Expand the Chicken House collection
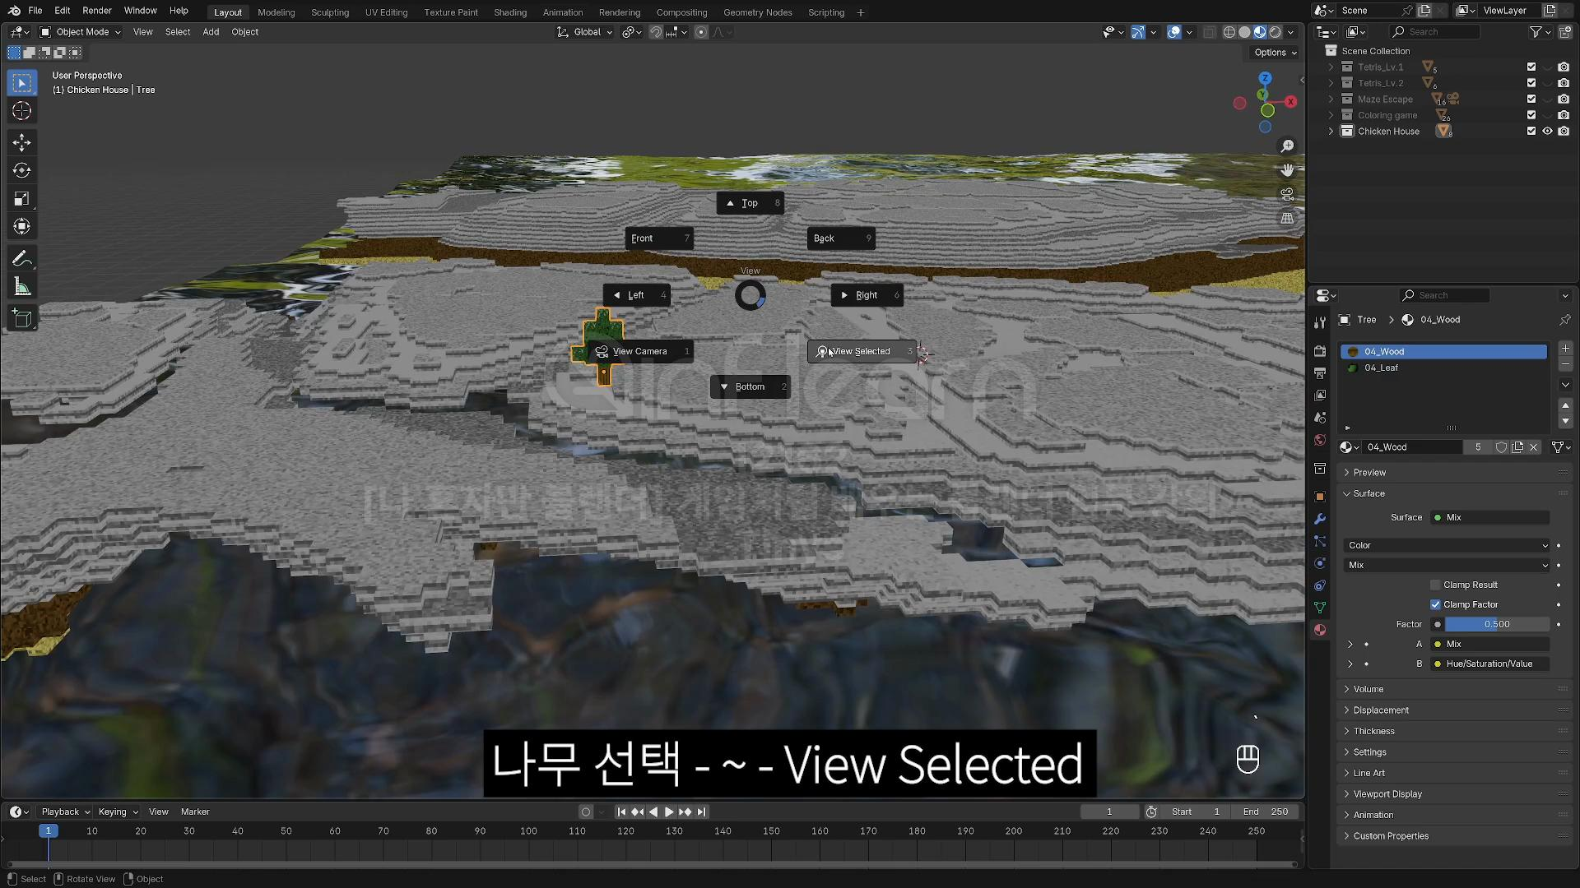The image size is (1580, 888). (x=1331, y=132)
